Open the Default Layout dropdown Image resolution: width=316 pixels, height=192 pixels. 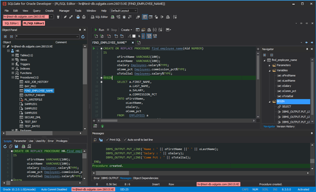[124, 11]
